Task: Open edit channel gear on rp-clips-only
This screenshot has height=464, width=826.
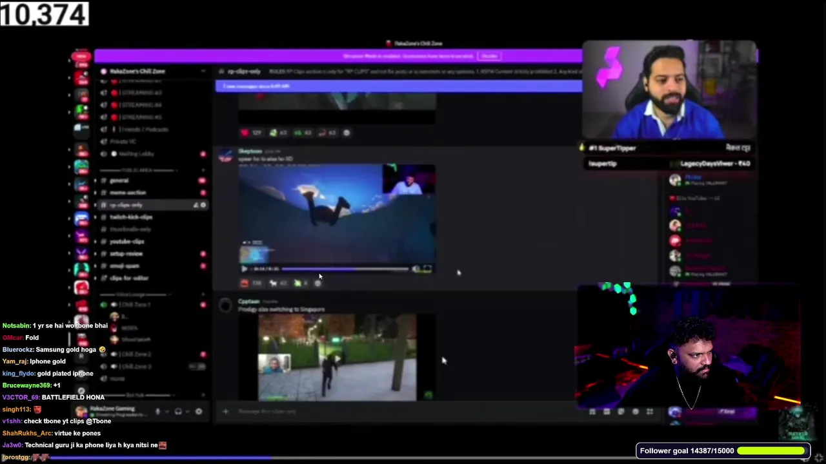Action: pyautogui.click(x=203, y=205)
